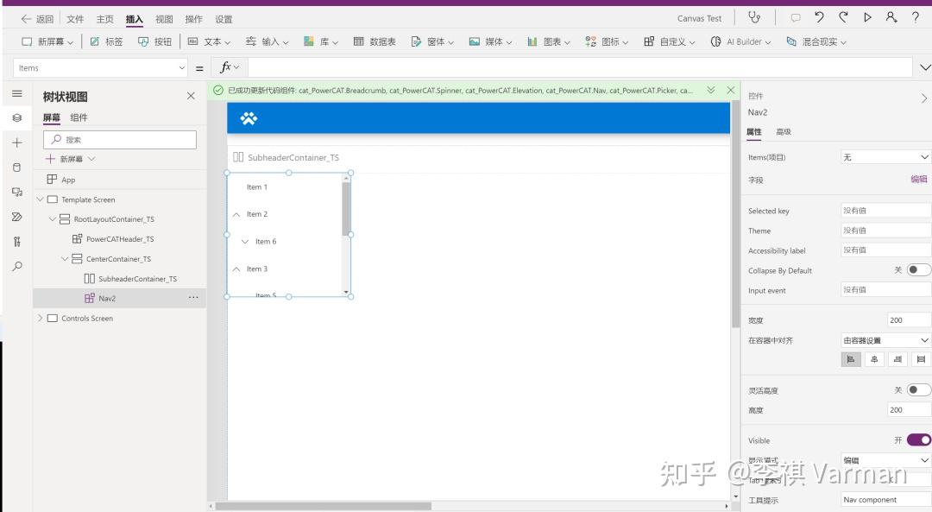Collapse the CenterContainer_TS tree node

click(65, 258)
